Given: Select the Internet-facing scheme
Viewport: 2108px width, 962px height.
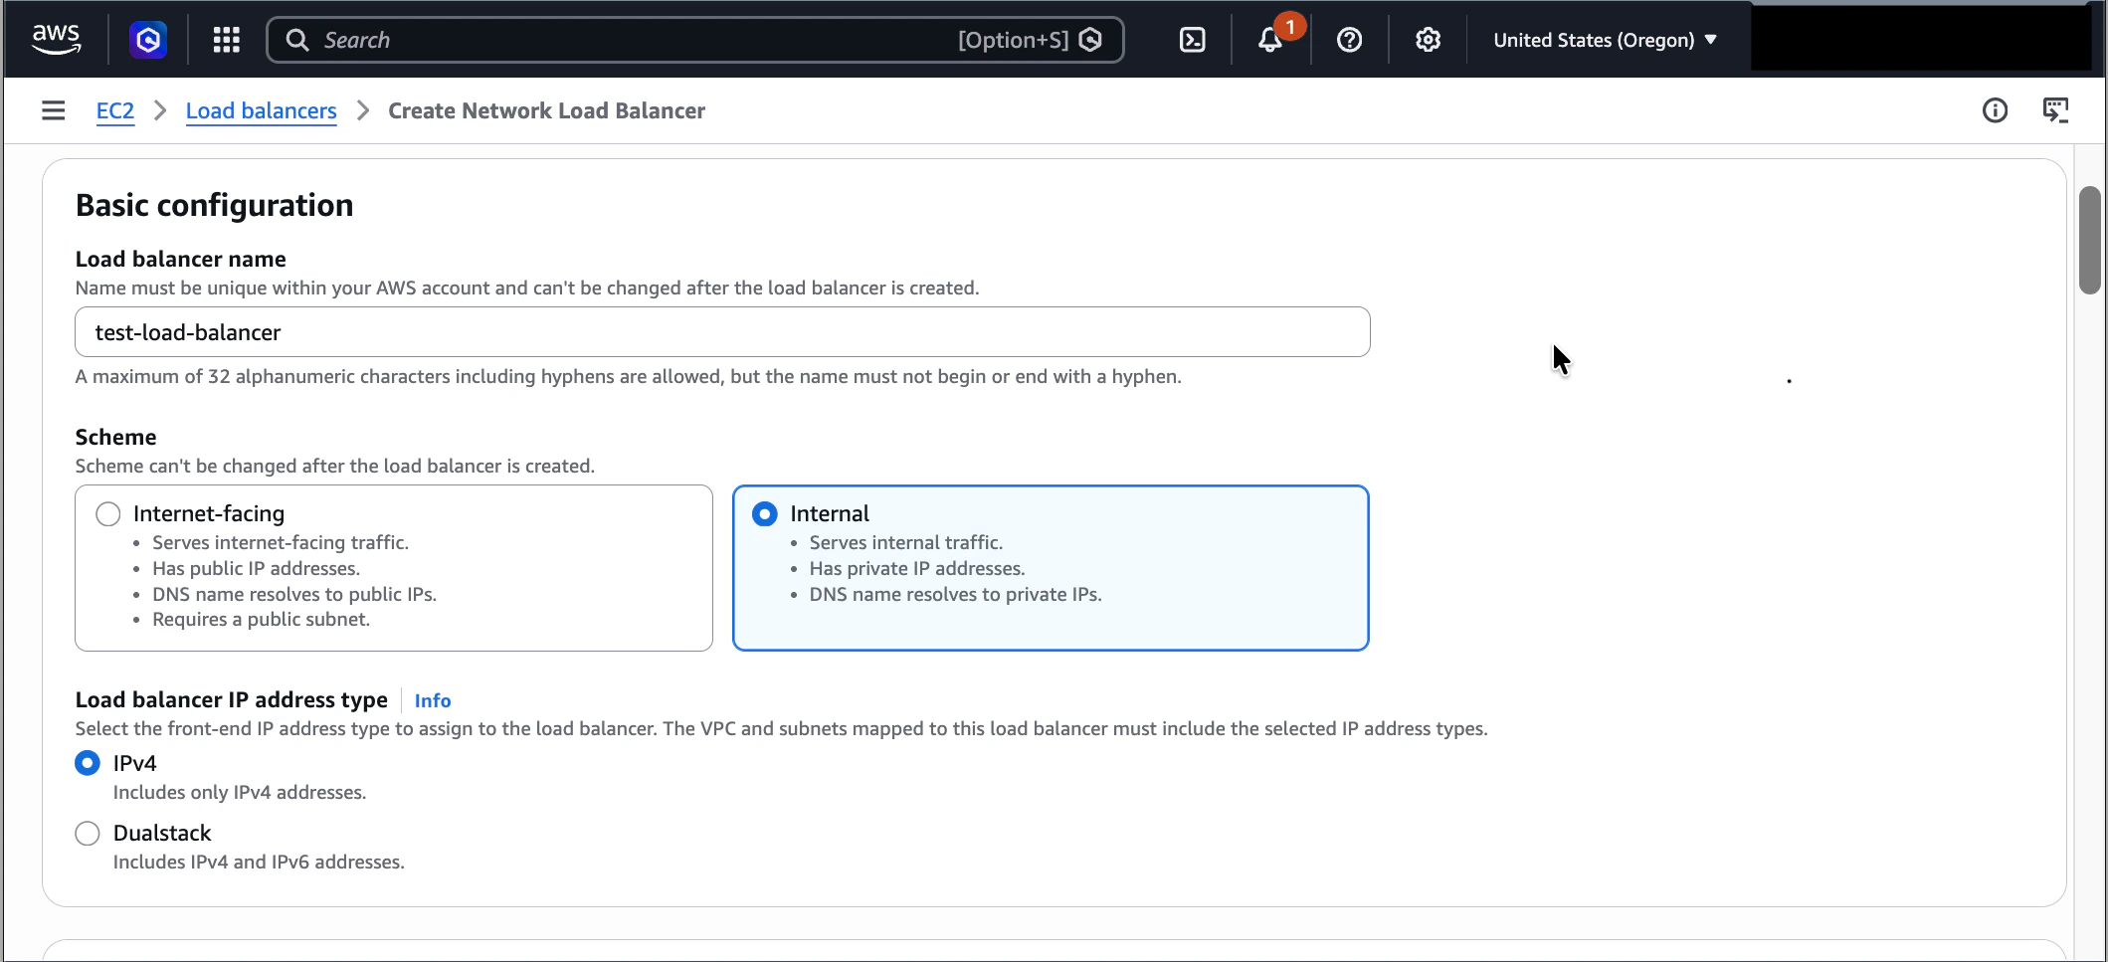Looking at the screenshot, I should 107,513.
